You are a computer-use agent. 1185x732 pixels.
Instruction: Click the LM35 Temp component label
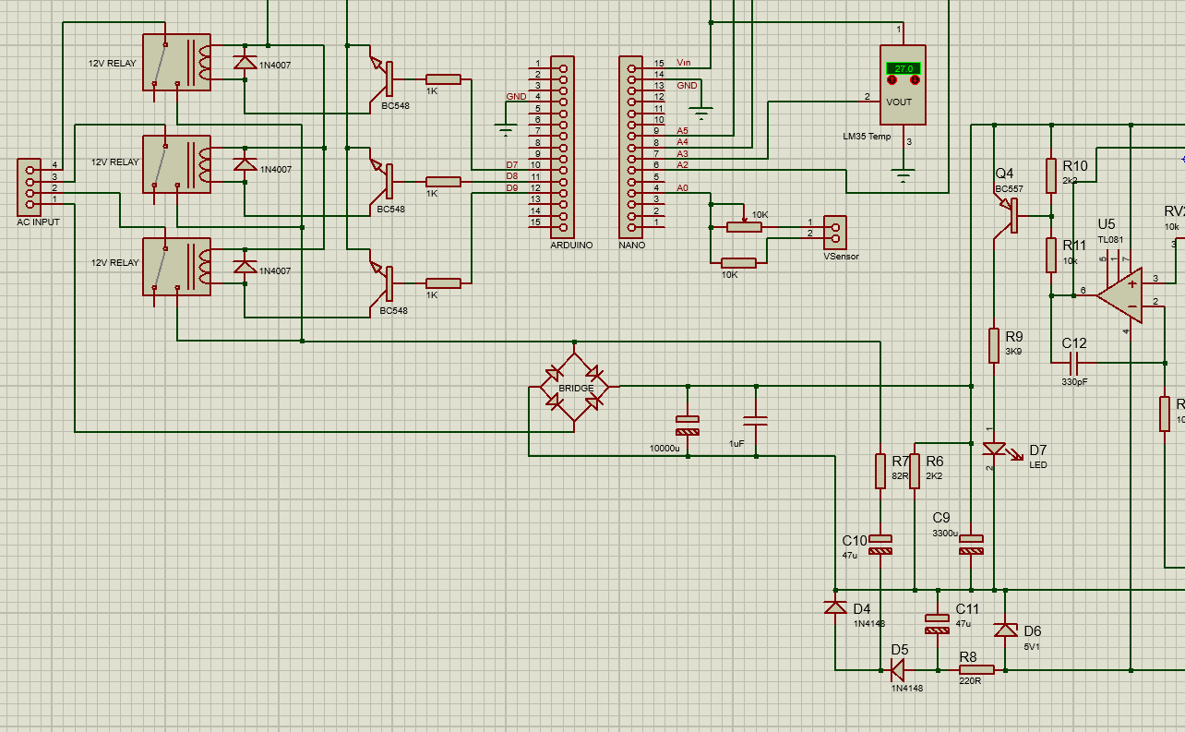868,136
